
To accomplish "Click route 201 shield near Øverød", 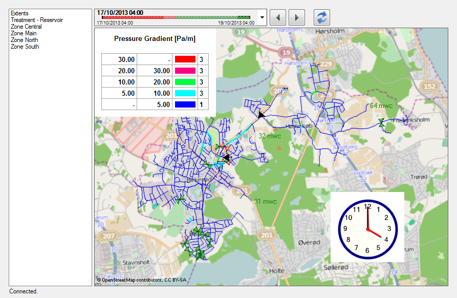I will [x=266, y=235].
